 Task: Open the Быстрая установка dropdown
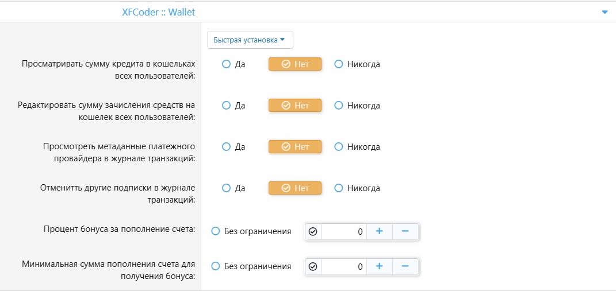[x=250, y=40]
